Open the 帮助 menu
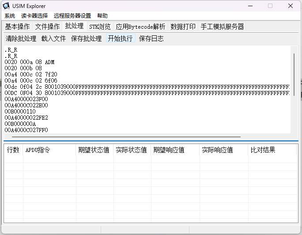The height and width of the screenshot is (235, 302). pos(102,15)
